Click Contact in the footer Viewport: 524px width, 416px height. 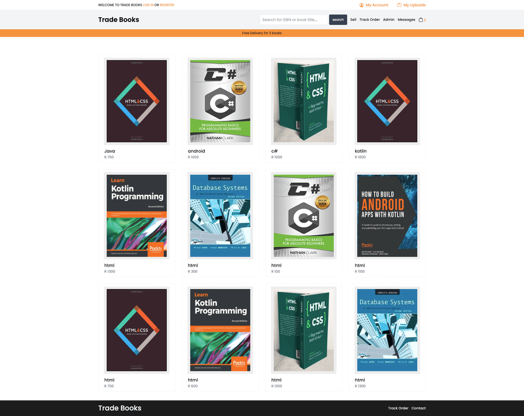pos(419,408)
